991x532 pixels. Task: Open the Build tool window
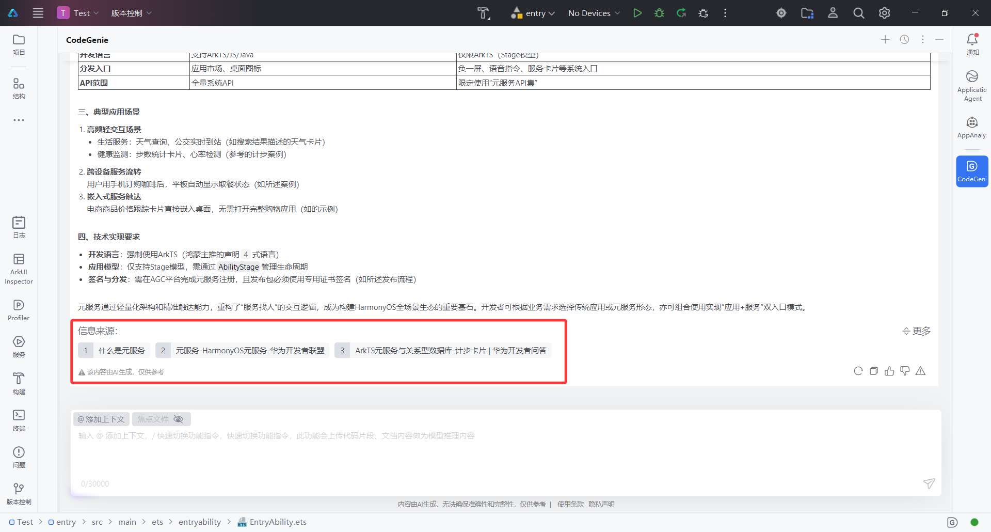[19, 384]
